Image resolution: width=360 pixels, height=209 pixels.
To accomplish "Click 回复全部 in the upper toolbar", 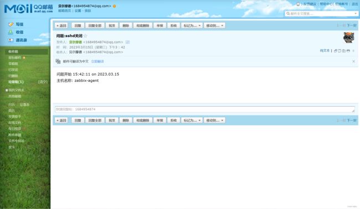I will pyautogui.click(x=95, y=25).
